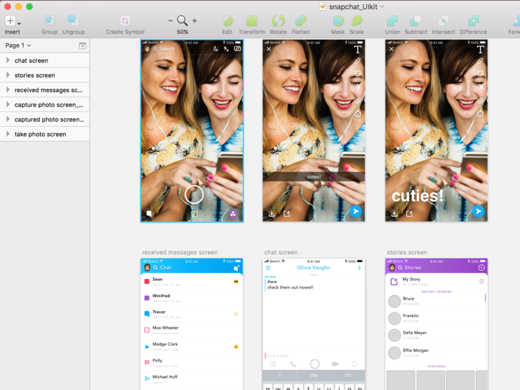Click the flip camera icon on first artboard

[x=237, y=49]
